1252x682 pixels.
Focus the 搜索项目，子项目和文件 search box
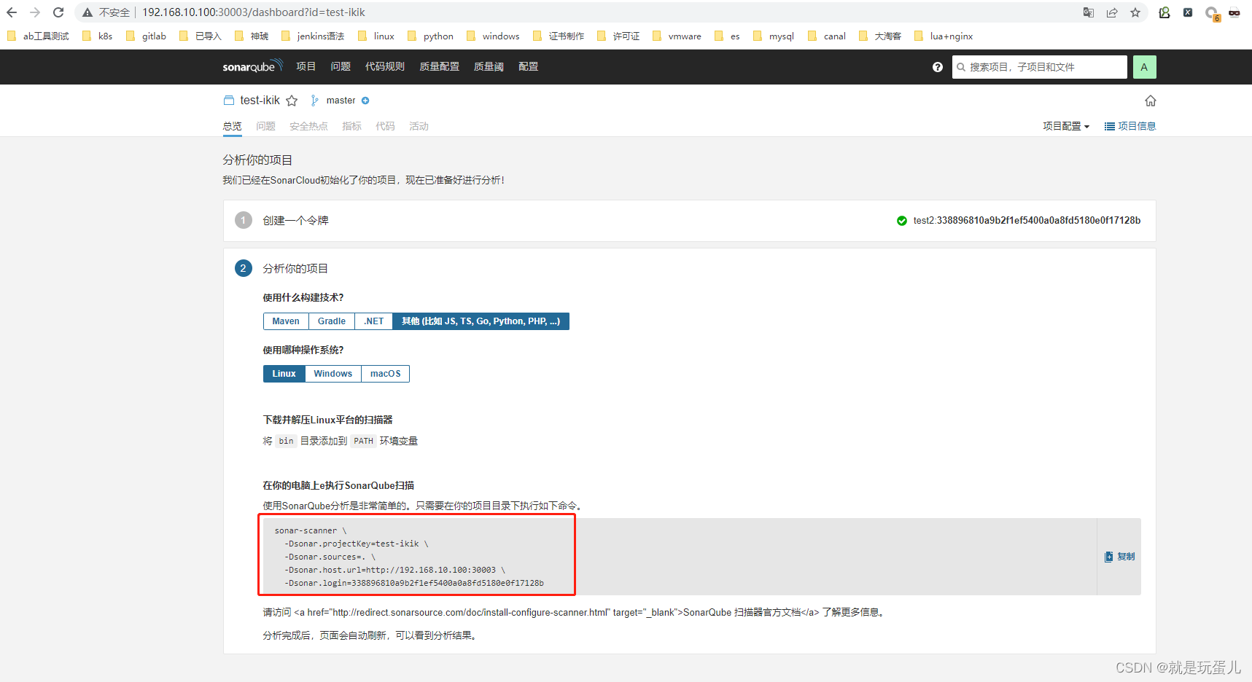[1040, 67]
